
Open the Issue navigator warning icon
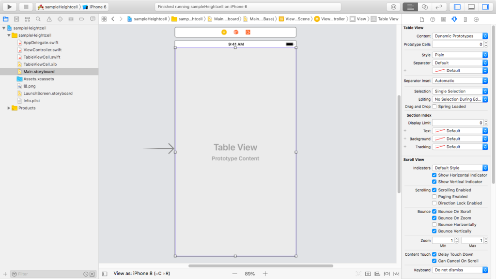49,19
